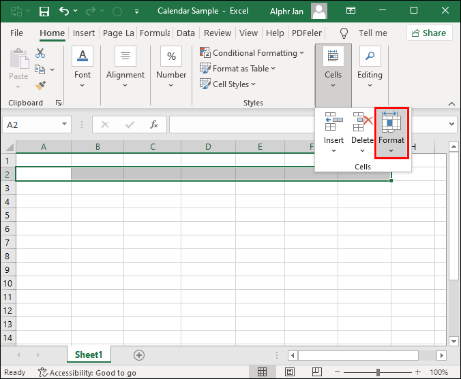Open the Name Box dropdown arrow

point(65,125)
